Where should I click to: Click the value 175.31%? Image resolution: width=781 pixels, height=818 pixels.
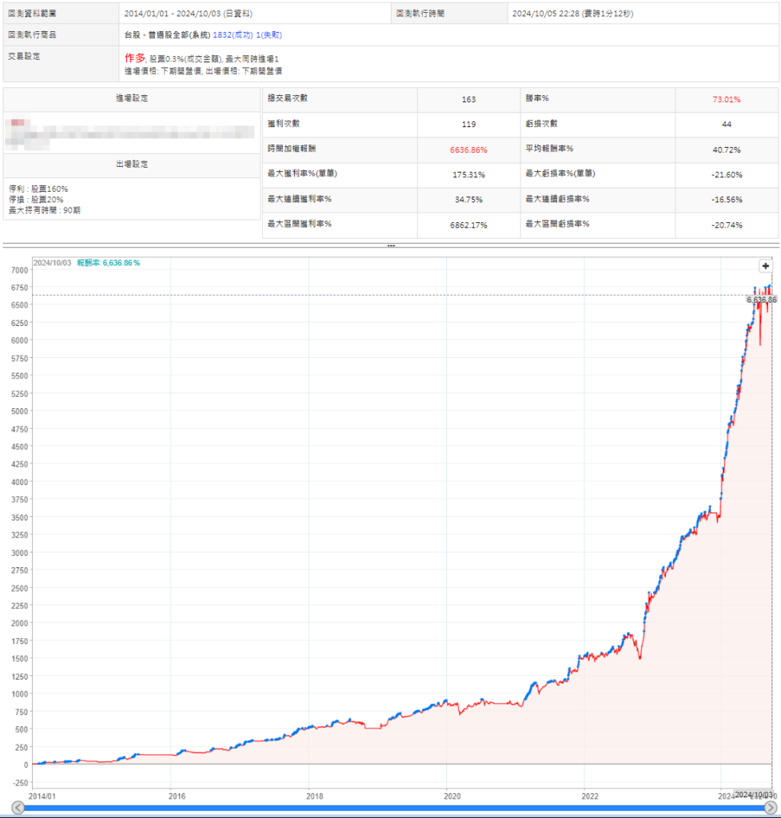(468, 175)
